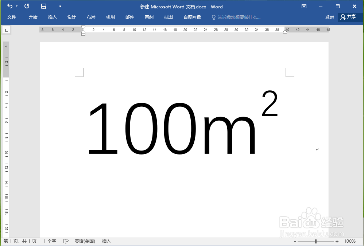The image size is (364, 246).
Task: Click the 登录 sign-in link
Action: pos(329,17)
